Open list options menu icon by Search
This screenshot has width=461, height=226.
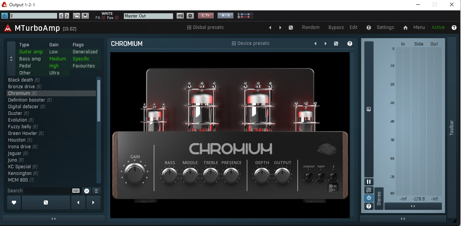point(96,191)
